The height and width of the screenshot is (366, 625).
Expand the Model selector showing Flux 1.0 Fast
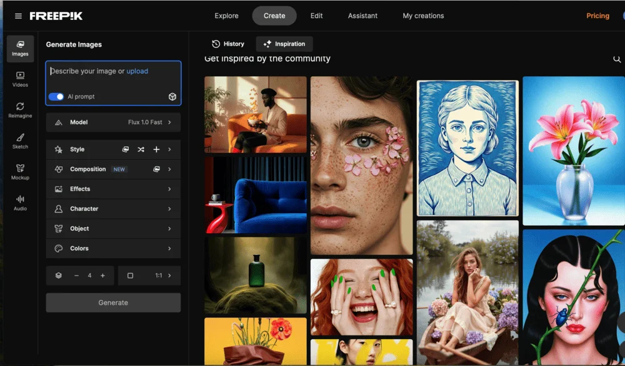(x=113, y=122)
